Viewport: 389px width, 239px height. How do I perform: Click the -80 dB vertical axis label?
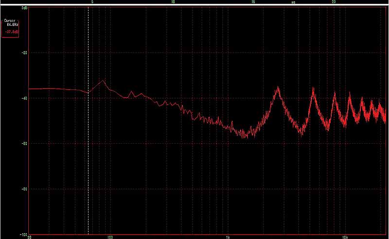coord(24,189)
